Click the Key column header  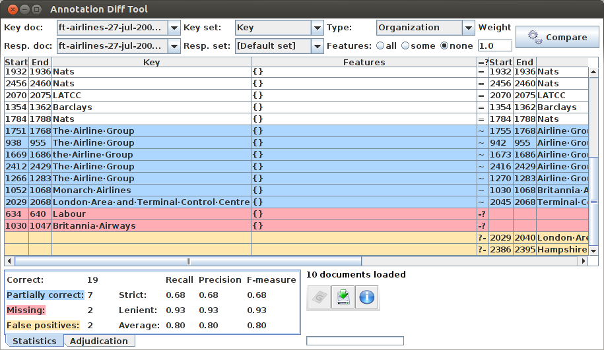[x=151, y=63]
